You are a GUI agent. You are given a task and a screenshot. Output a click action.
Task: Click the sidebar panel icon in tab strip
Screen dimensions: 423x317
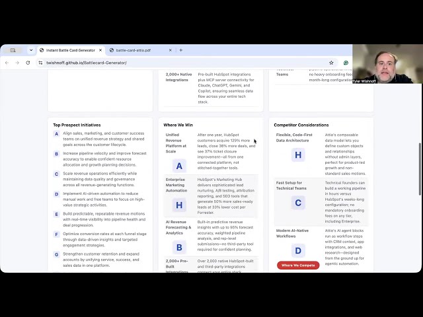13,50
